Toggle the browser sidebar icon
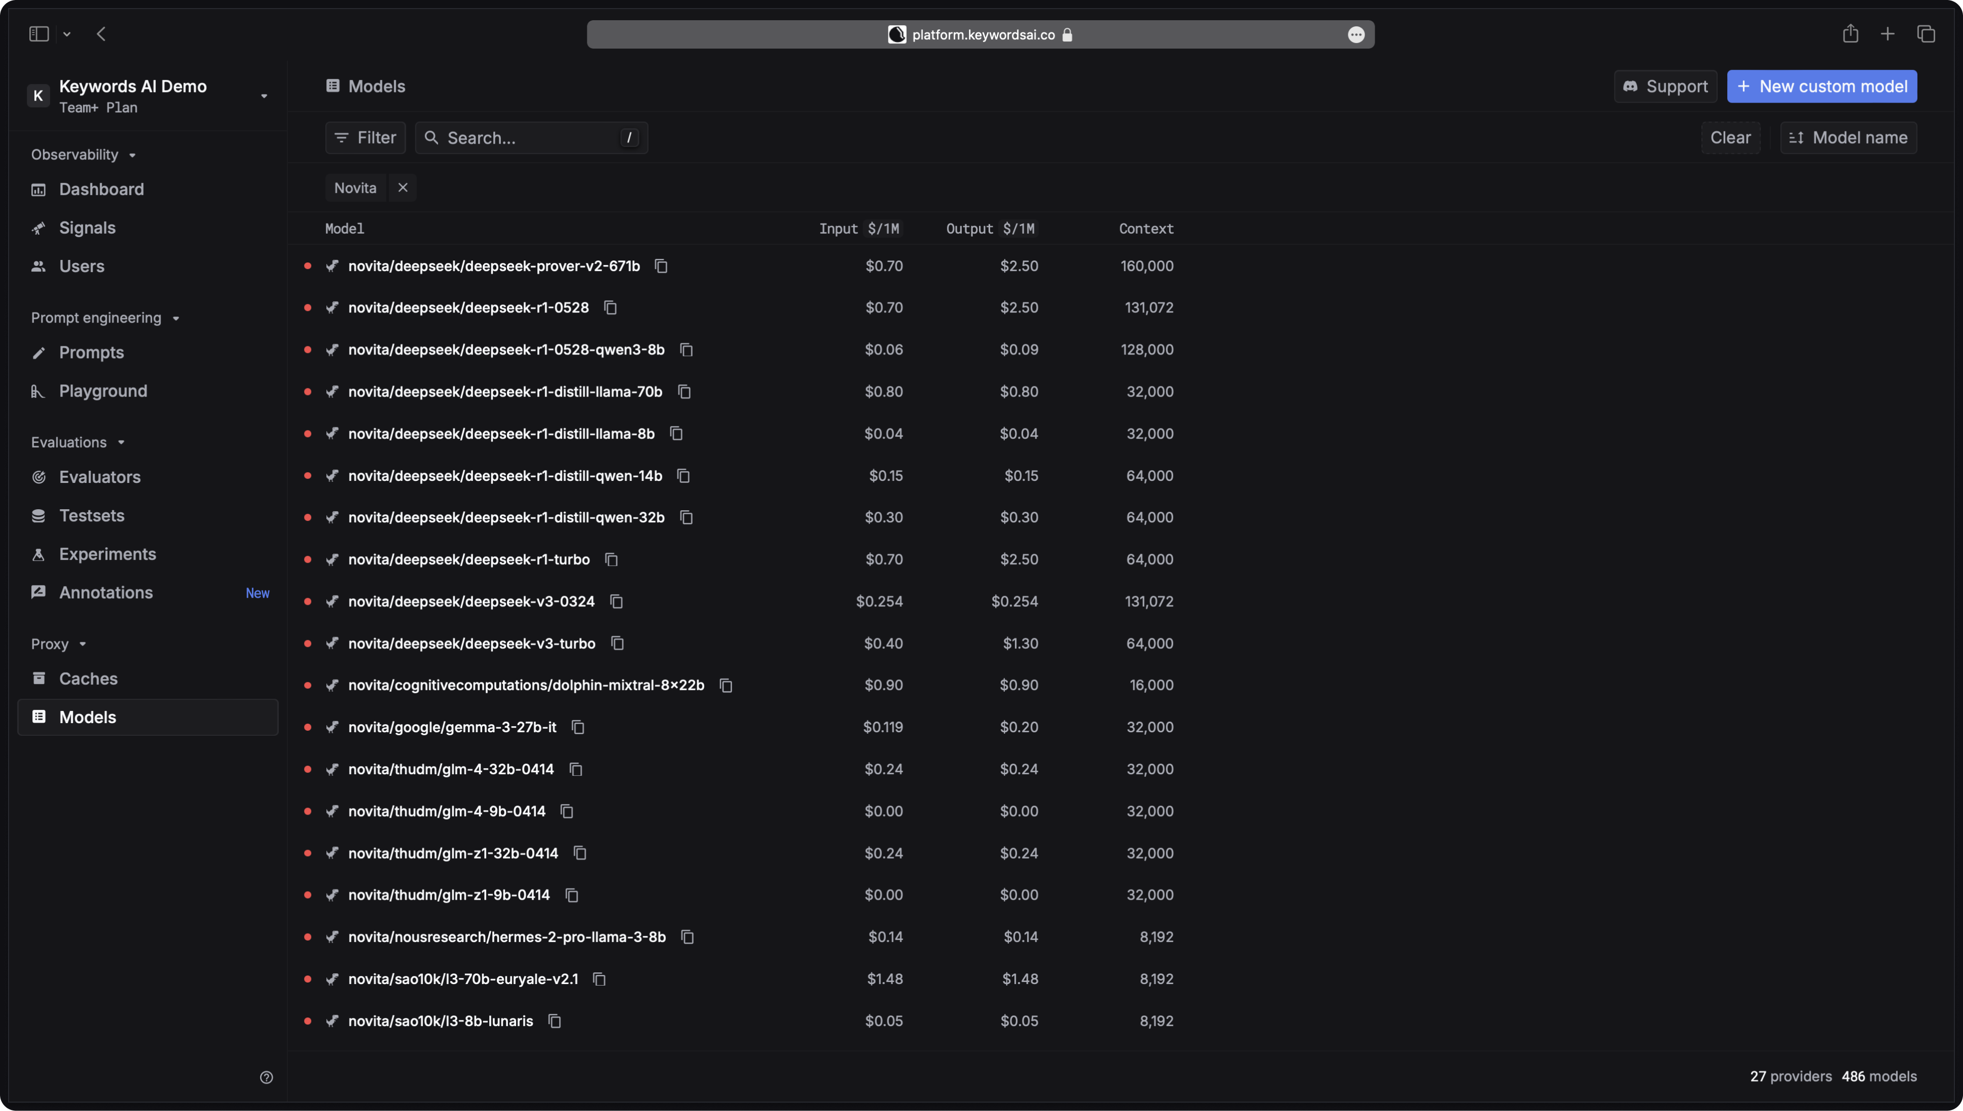This screenshot has width=1963, height=1111. [39, 33]
